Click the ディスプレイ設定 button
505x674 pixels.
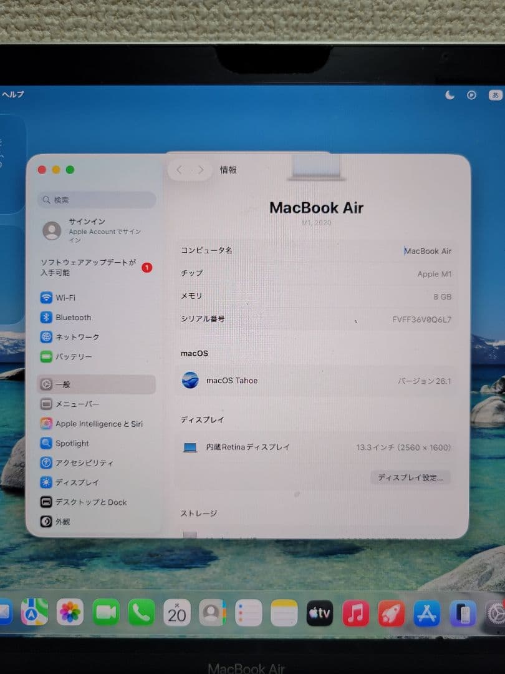click(410, 477)
